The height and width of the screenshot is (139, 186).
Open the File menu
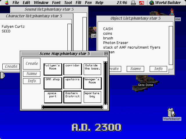click(x=16, y=3)
